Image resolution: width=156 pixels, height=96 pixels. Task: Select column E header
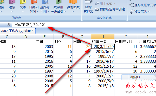click(44, 37)
